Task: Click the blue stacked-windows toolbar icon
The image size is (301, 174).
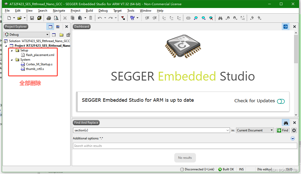Action: pyautogui.click(x=132, y=18)
